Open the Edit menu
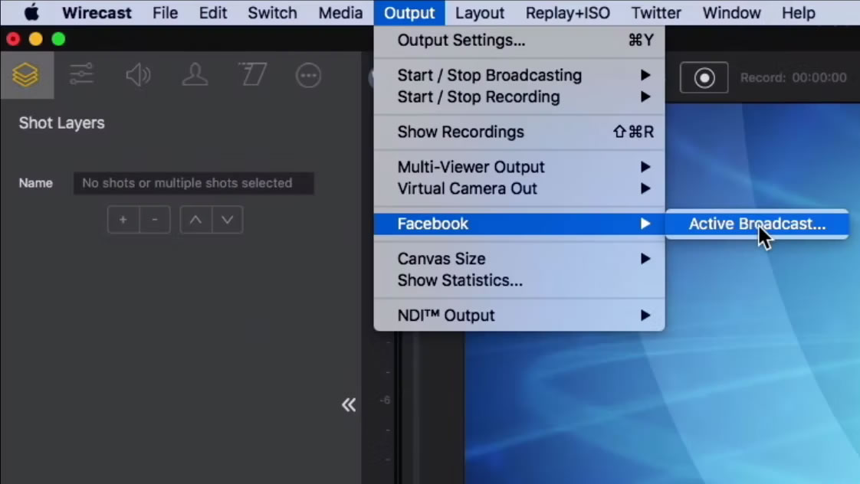The image size is (860, 484). [x=213, y=12]
